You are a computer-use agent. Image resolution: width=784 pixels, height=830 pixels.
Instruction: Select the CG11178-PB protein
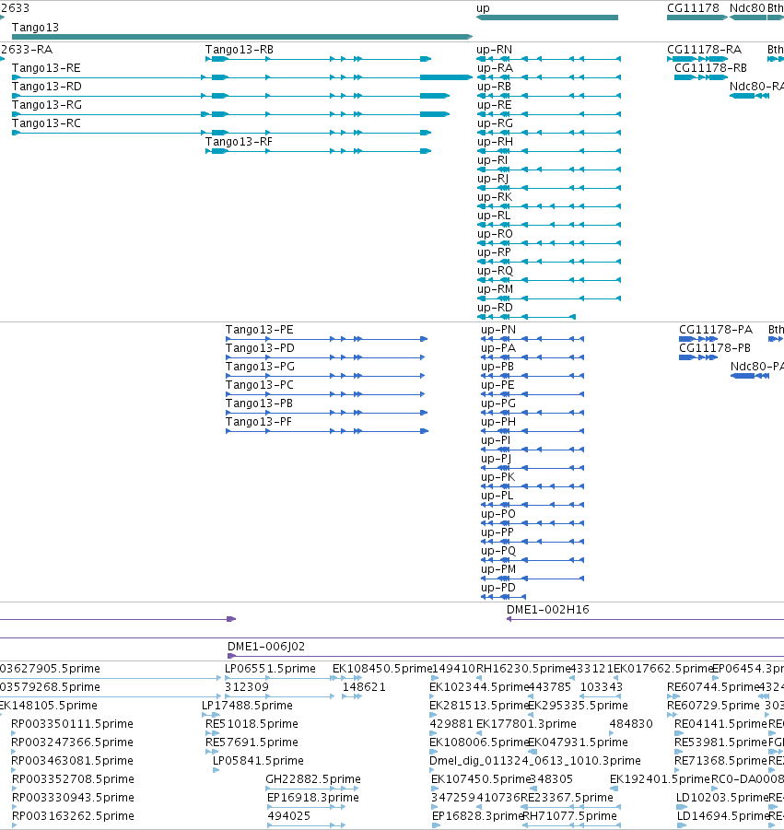(698, 357)
